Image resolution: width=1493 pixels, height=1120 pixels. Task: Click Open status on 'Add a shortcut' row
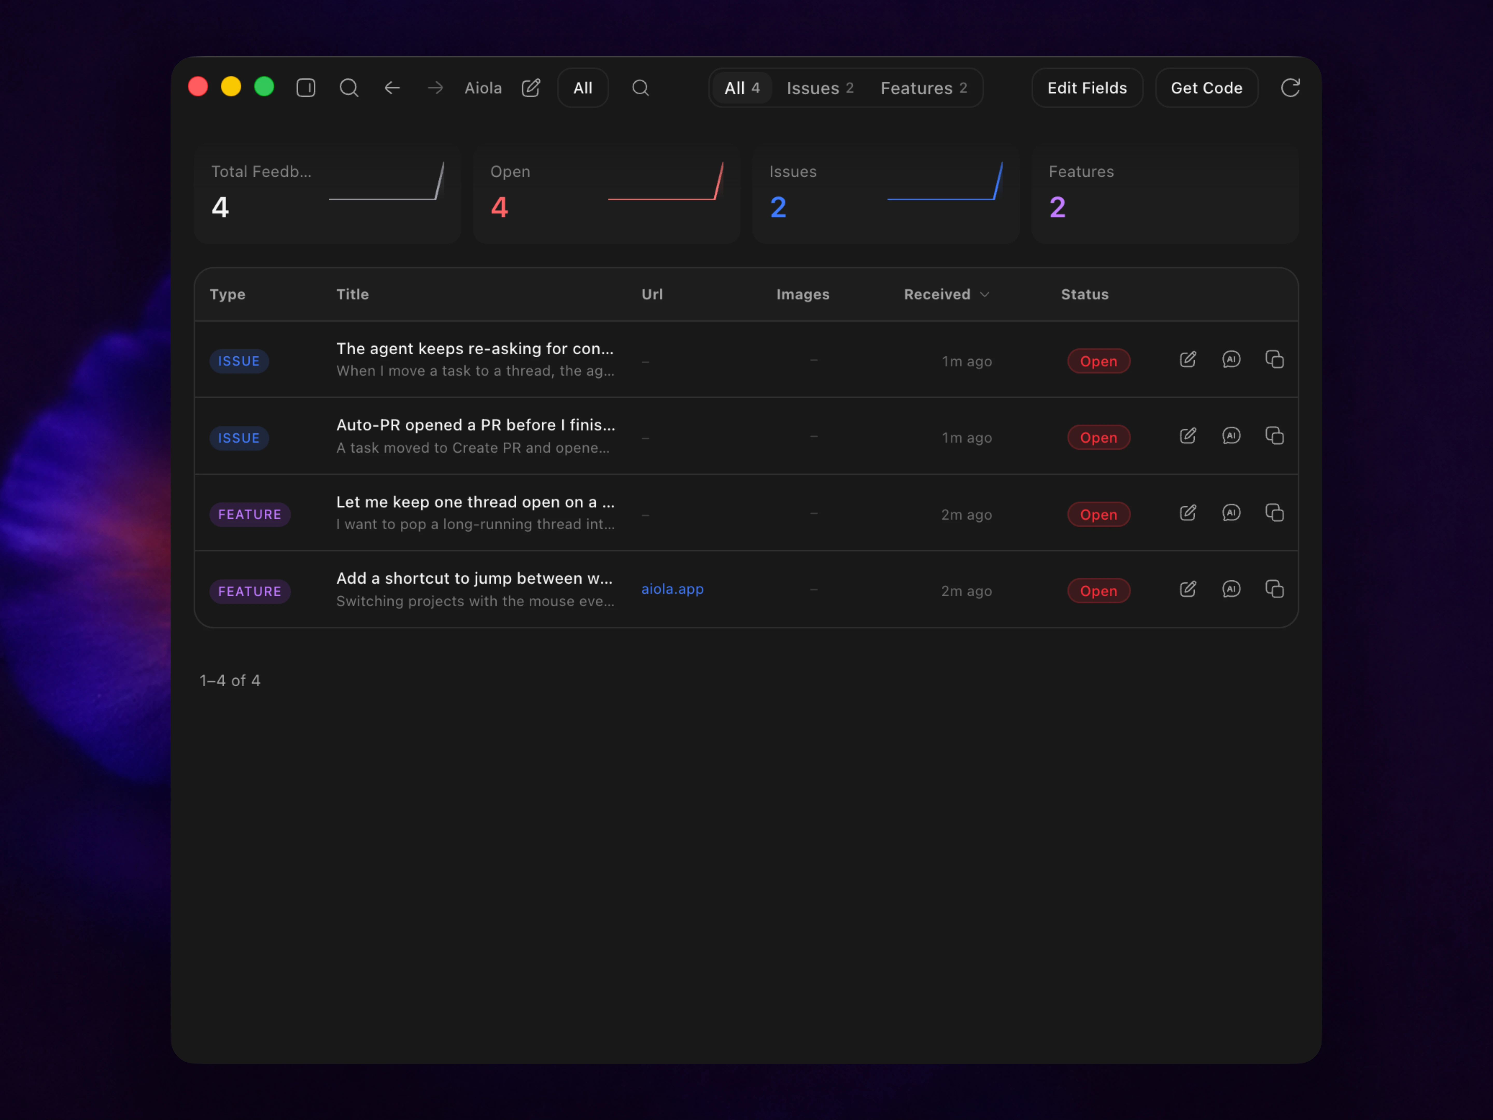1098,591
